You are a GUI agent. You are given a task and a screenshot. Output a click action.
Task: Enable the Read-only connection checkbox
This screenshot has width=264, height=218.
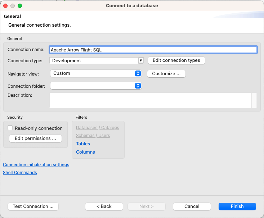pyautogui.click(x=10, y=128)
